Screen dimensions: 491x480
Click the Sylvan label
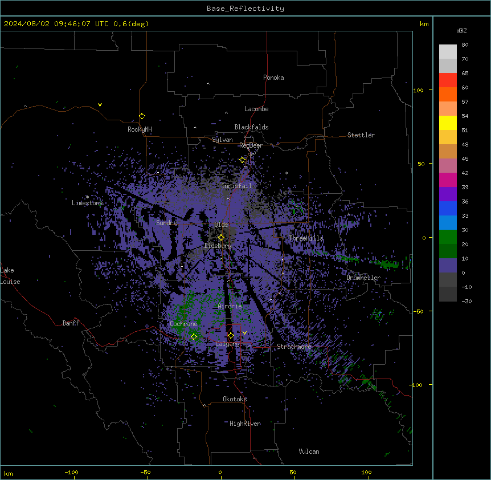[222, 140]
